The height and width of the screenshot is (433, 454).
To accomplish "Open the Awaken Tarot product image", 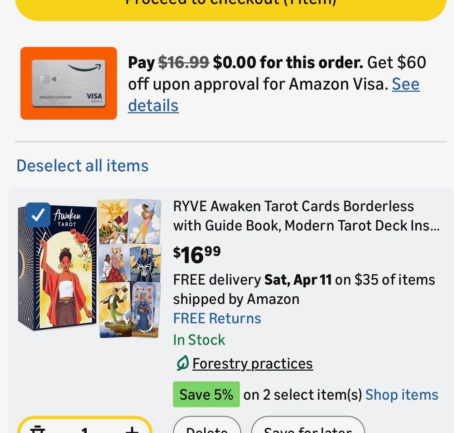I will pos(90,269).
